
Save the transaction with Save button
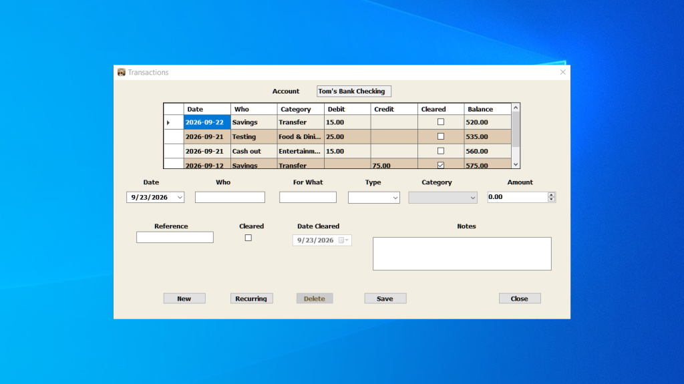click(385, 299)
